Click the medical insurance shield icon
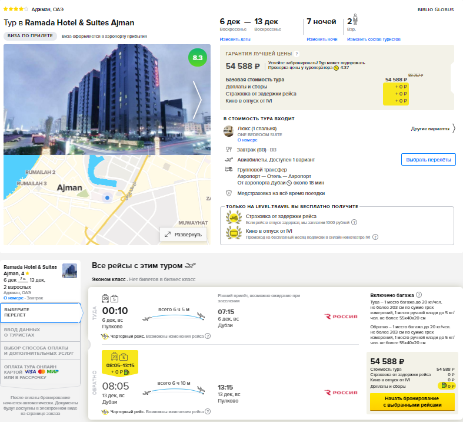 229,193
